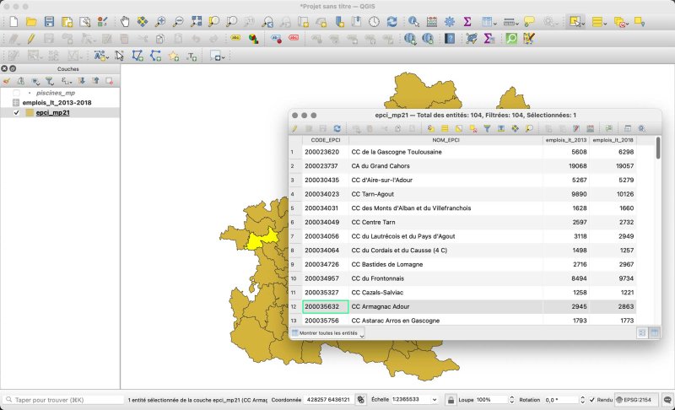
Task: Click the Save Project floppy disk icon
Action: tap(49, 21)
